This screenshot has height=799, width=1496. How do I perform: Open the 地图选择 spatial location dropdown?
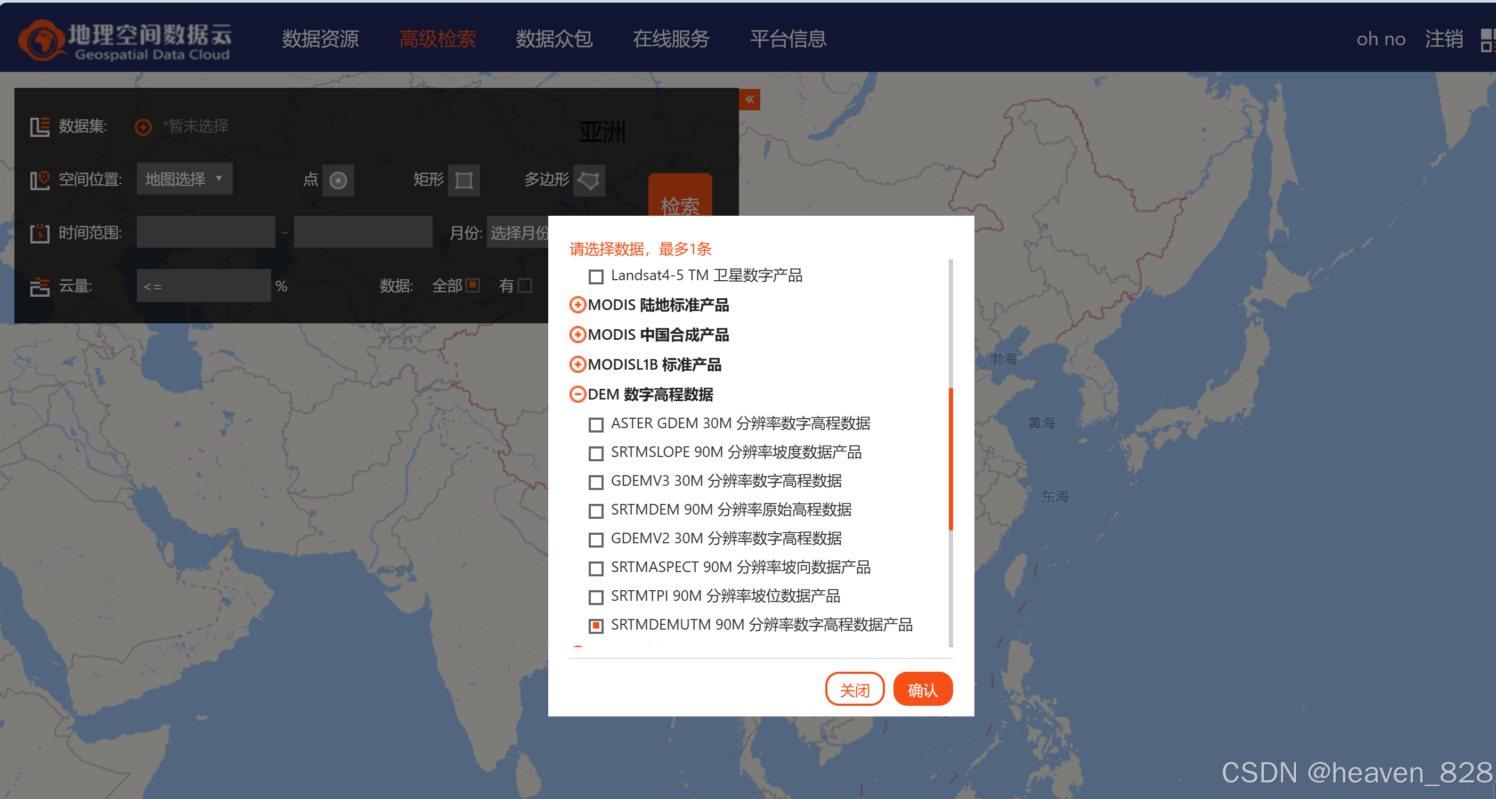184,179
